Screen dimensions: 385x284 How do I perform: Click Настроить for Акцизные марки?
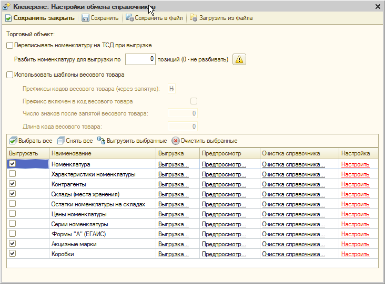356,244
